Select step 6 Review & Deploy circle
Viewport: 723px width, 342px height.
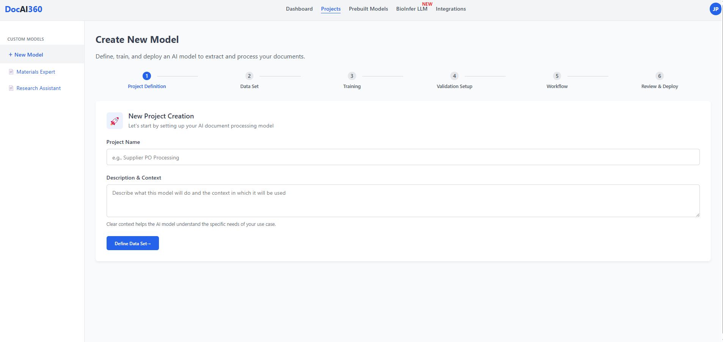[659, 76]
